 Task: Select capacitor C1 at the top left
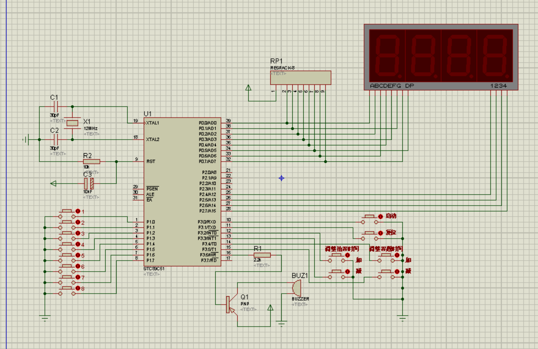[56, 107]
